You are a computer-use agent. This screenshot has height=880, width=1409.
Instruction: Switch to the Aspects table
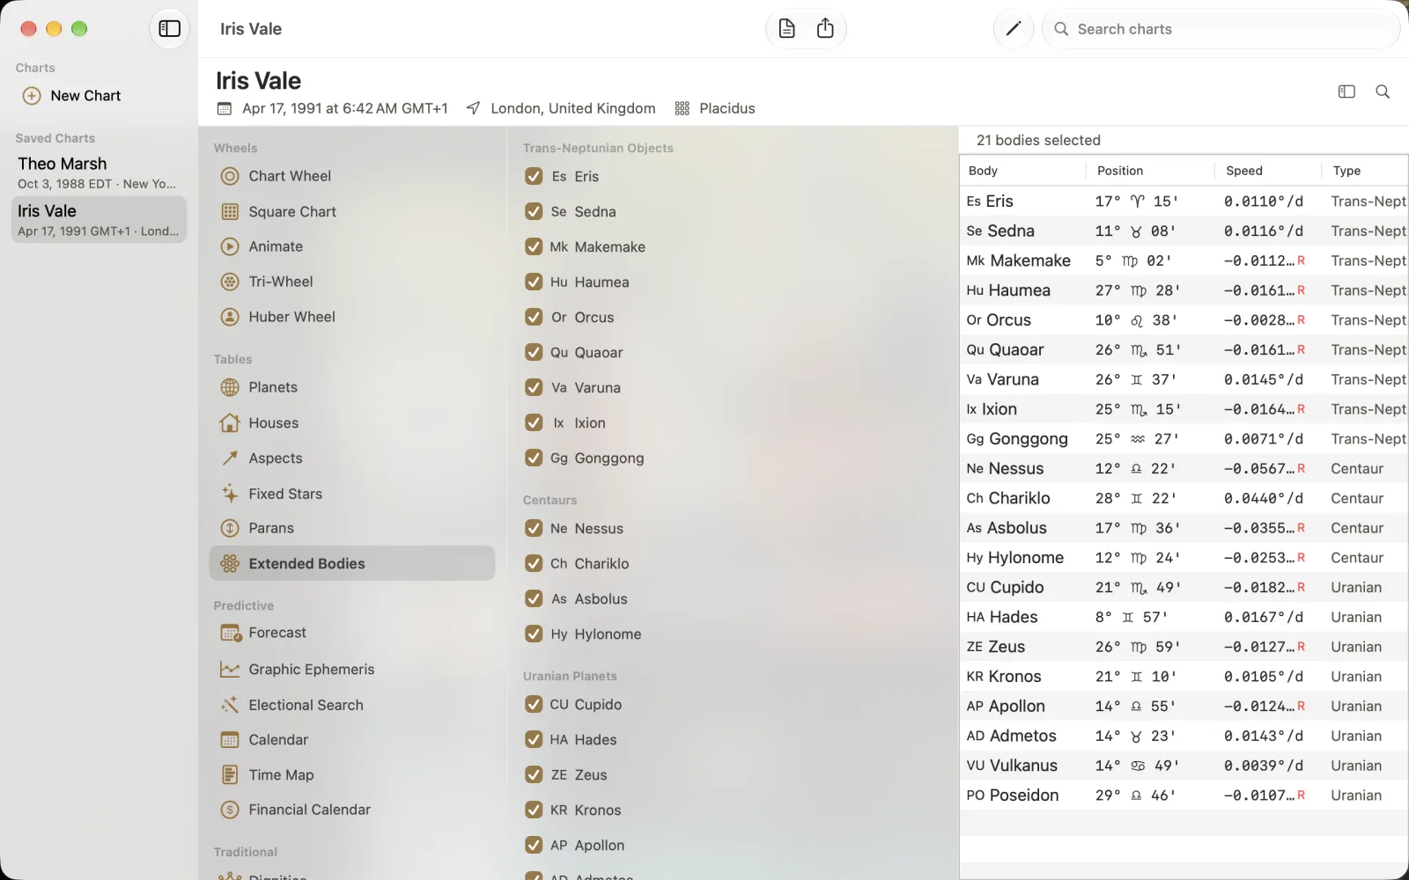pos(352,458)
